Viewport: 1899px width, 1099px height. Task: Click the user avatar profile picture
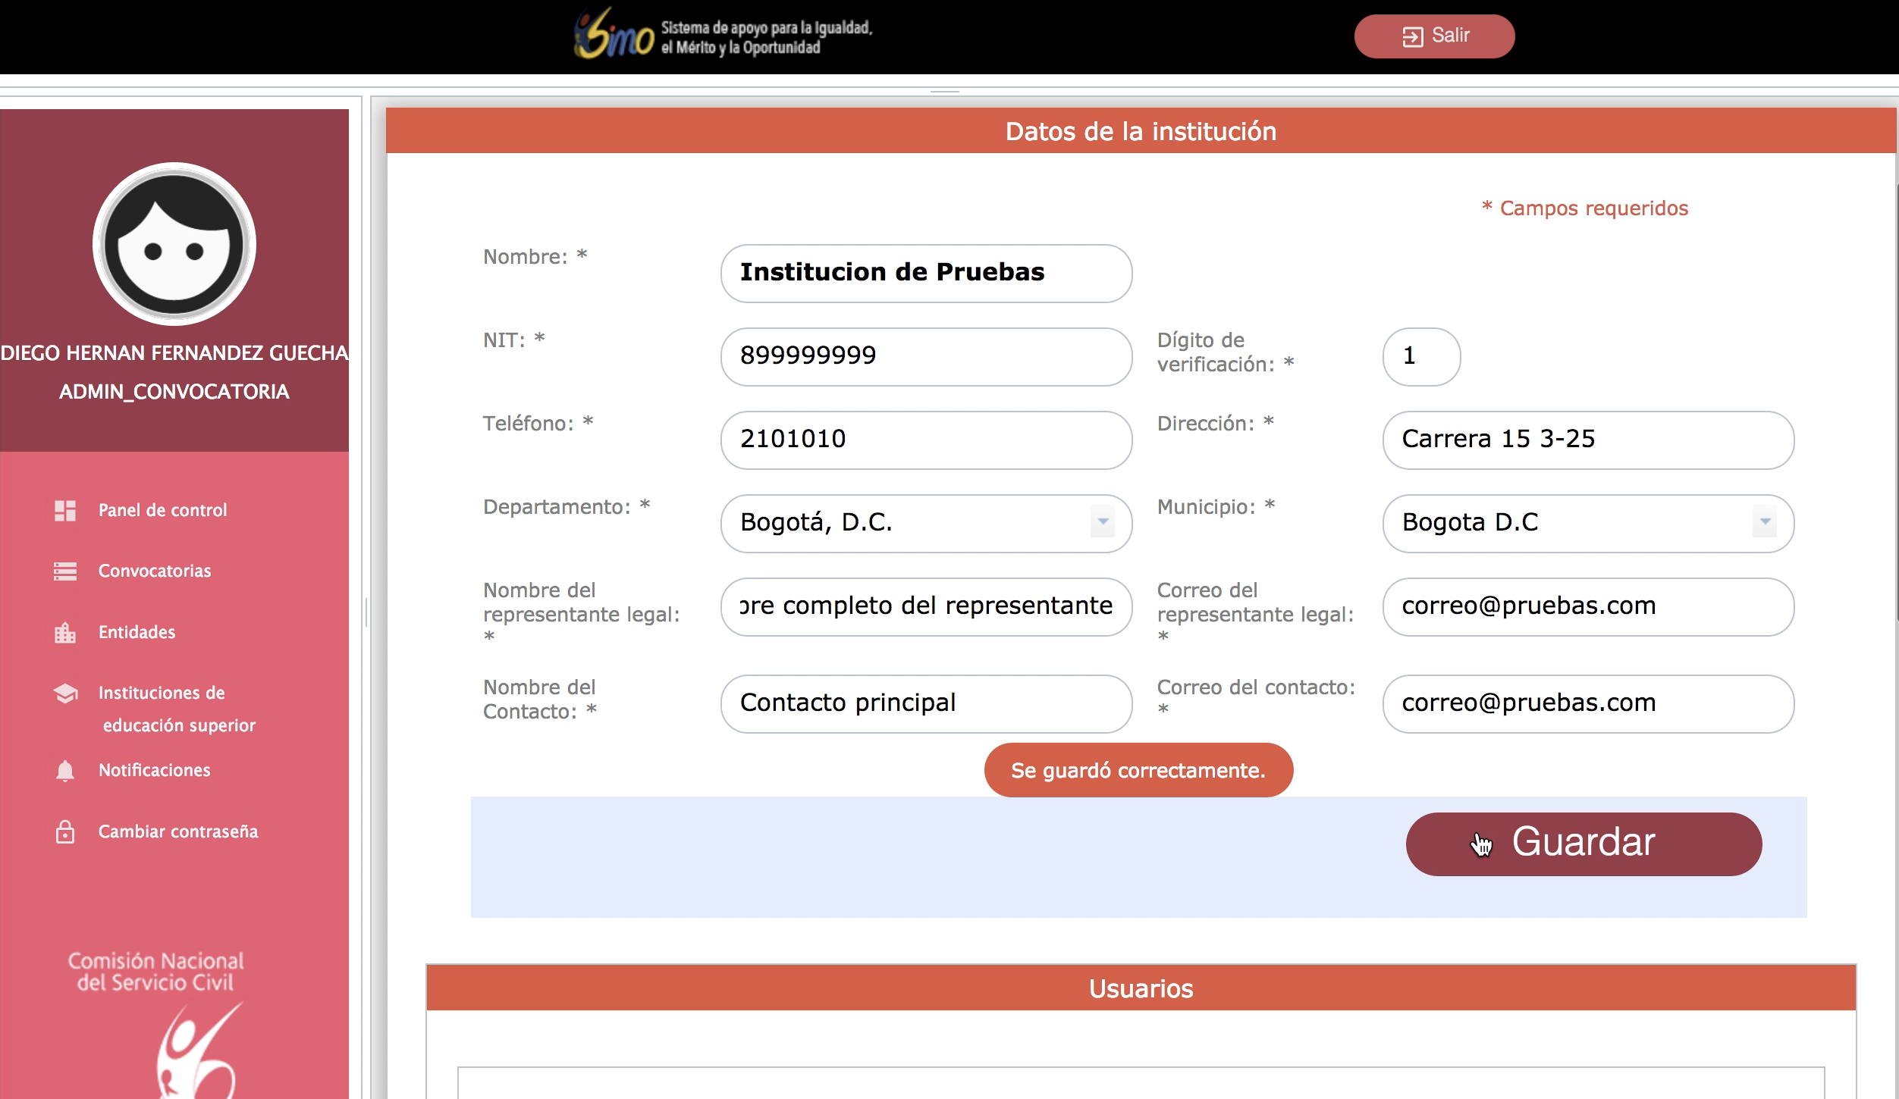pyautogui.click(x=174, y=244)
